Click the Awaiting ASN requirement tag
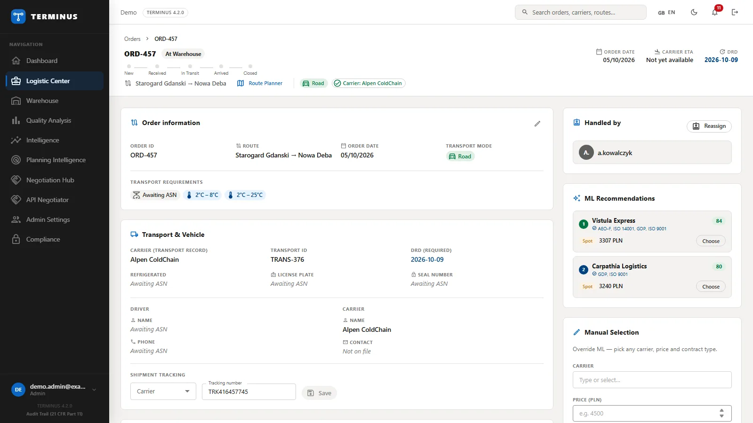Viewport: 753px width, 423px height. (155, 195)
